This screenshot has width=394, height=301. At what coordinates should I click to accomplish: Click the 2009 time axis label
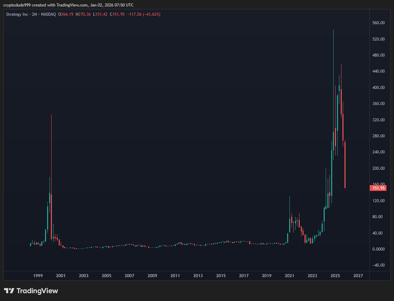tap(152, 276)
